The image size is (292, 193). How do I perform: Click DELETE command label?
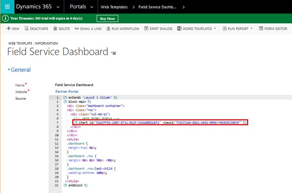[64, 29]
